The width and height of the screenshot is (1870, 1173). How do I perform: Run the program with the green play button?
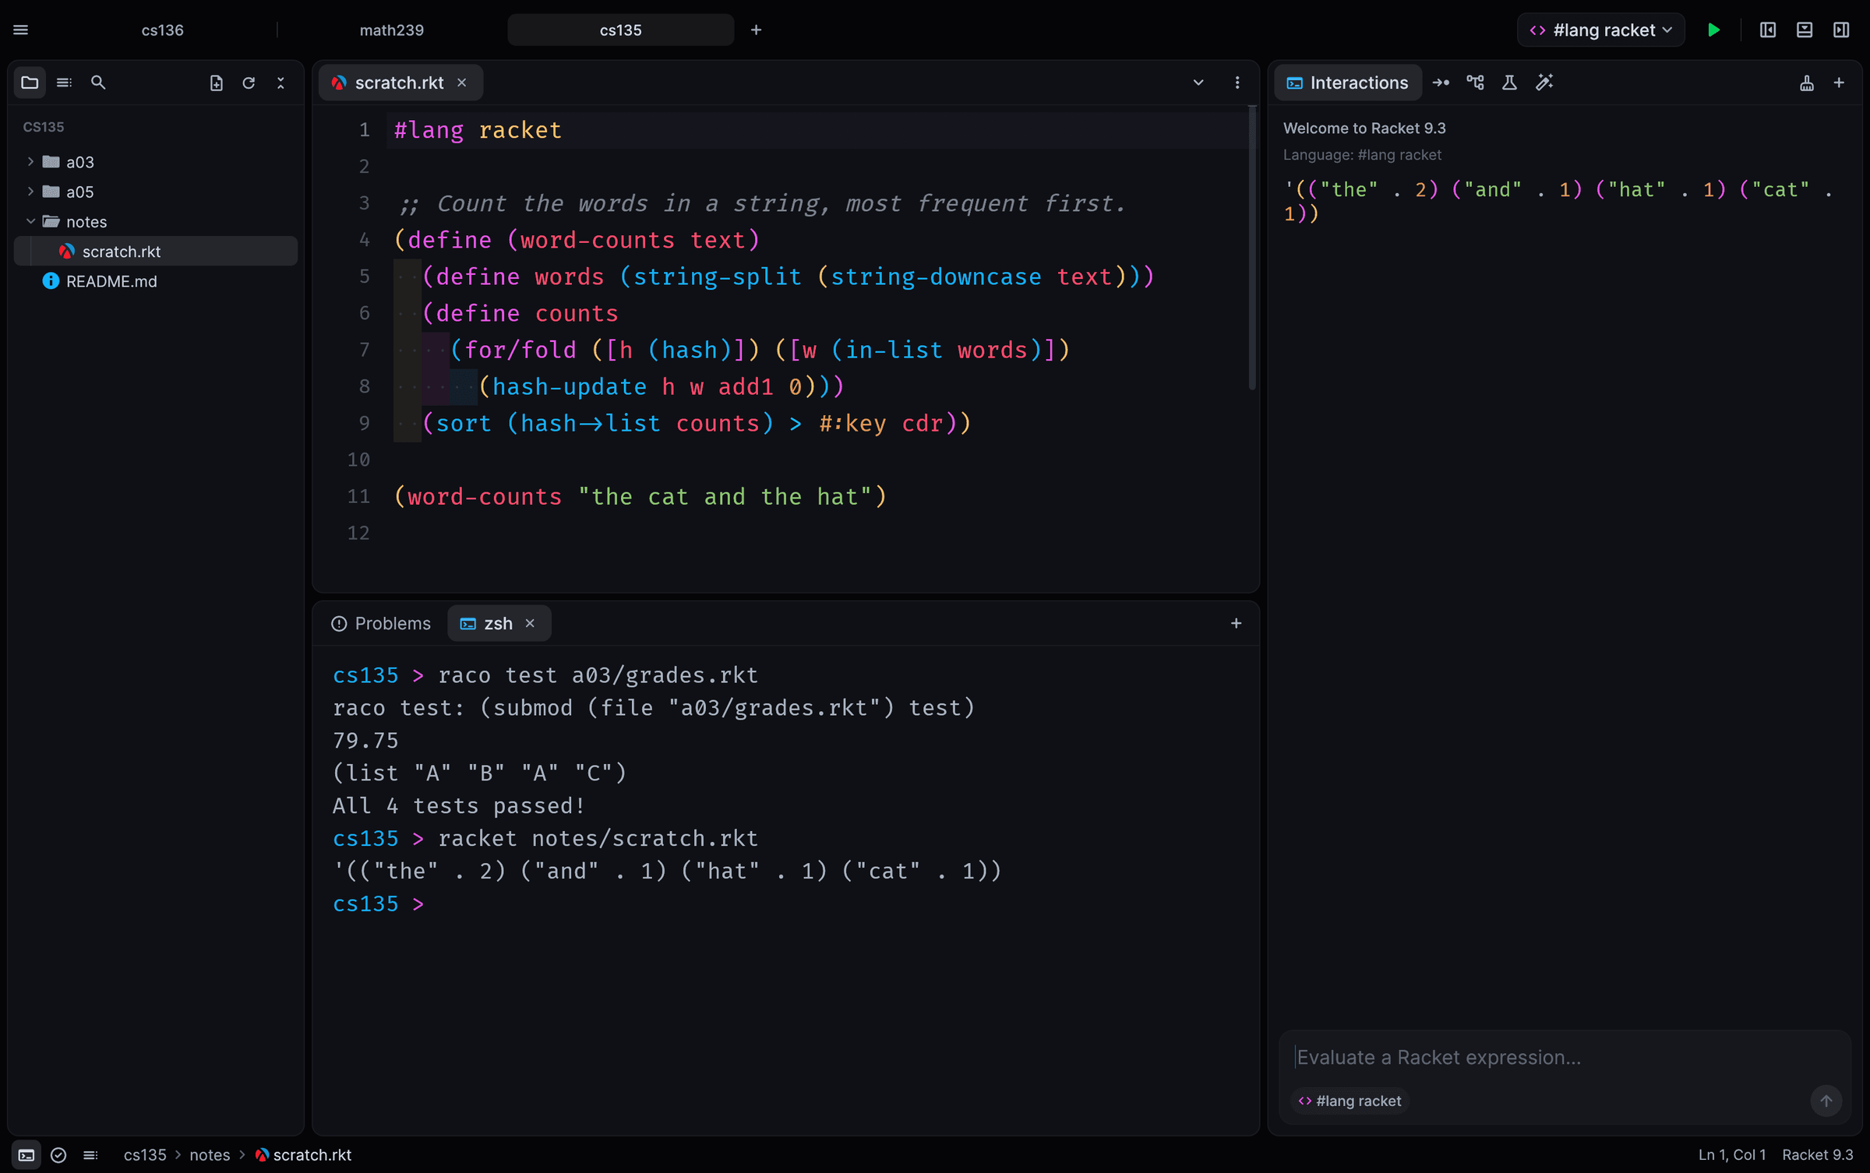(1713, 30)
